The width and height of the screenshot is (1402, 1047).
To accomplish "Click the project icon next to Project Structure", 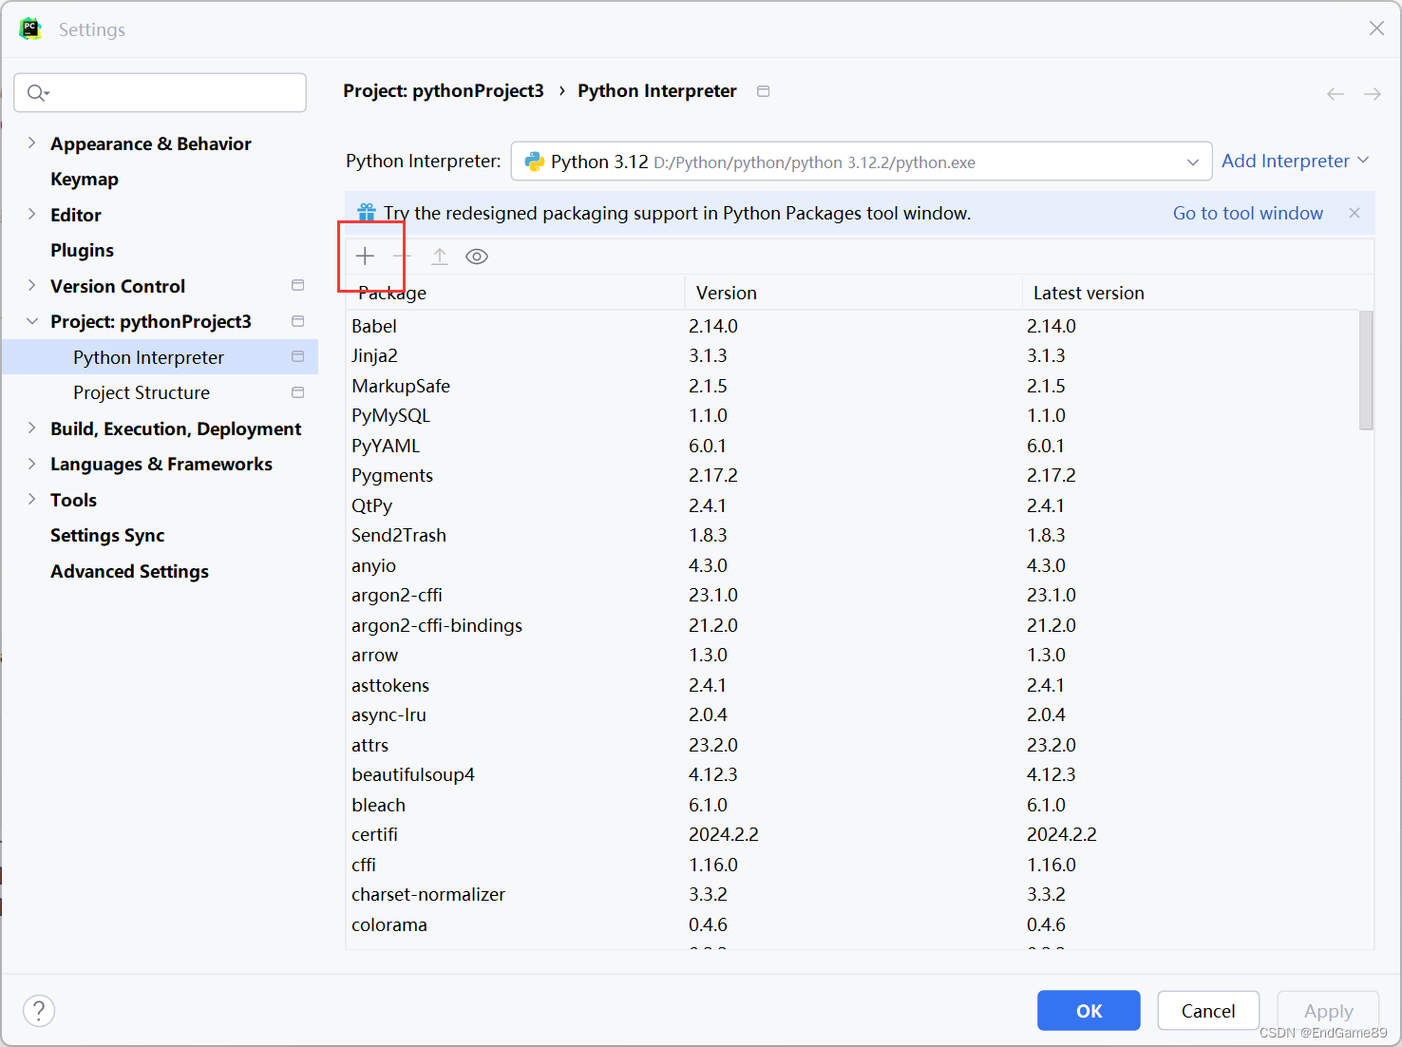I will tap(297, 392).
